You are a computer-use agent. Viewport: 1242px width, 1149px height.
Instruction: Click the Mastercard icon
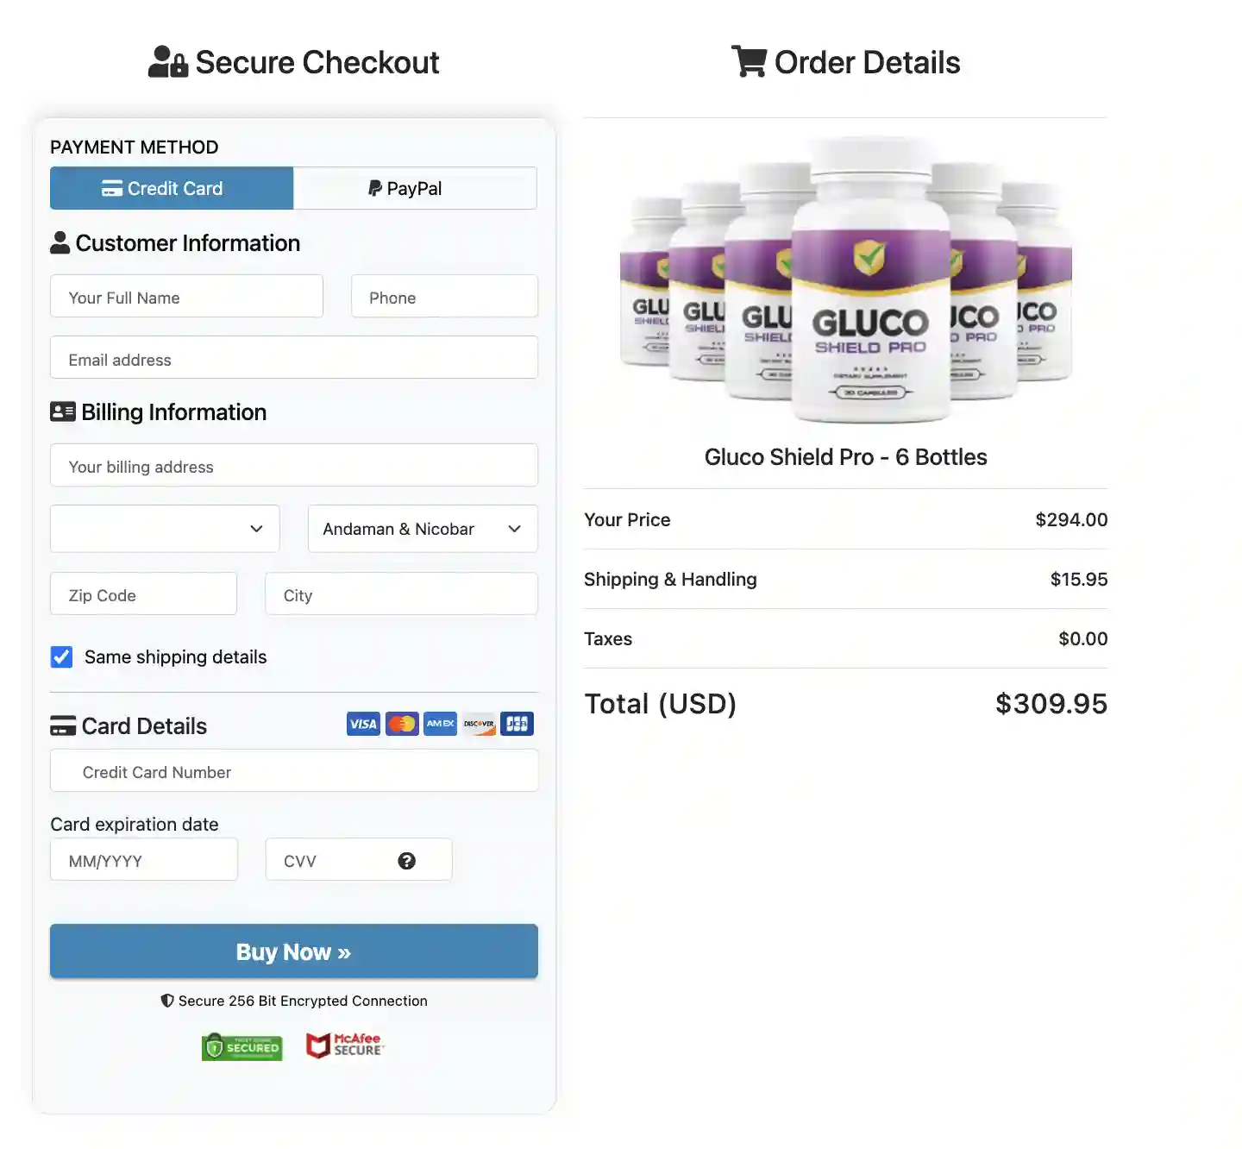pos(401,724)
